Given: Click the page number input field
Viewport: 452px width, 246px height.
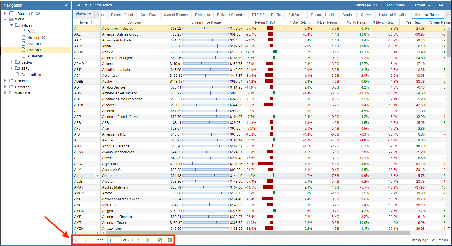Looking at the screenshot, I should pyautogui.click(x=114, y=240).
